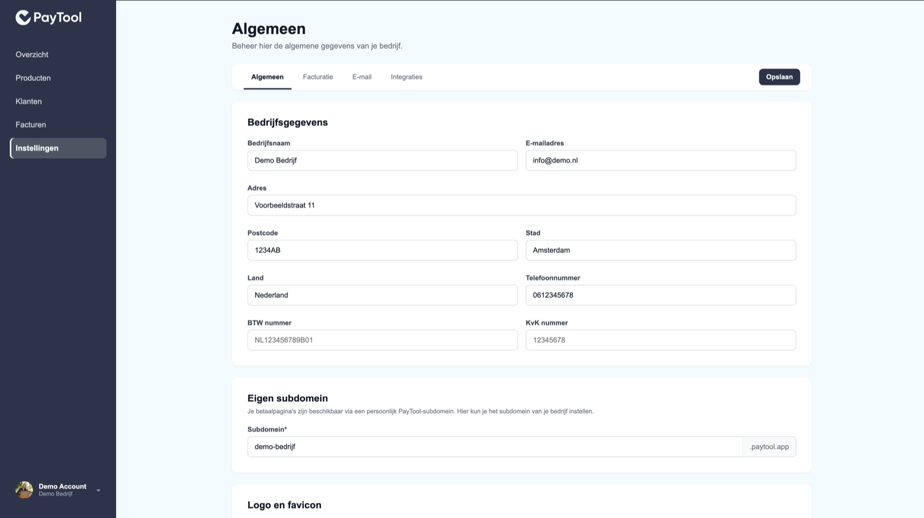Viewport: 924px width, 518px height.
Task: Click the KvK nummer field
Action: click(661, 340)
